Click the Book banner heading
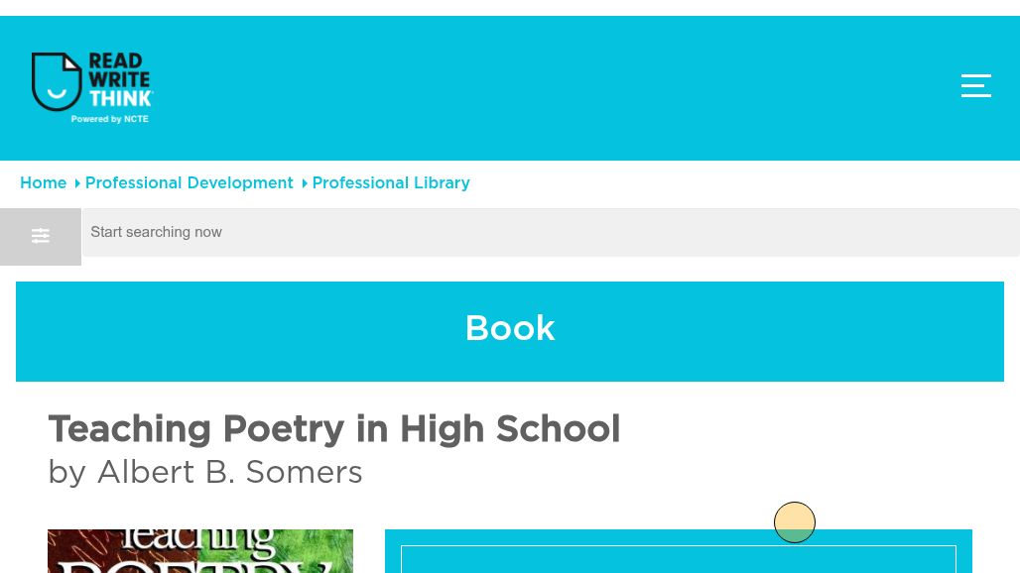Image resolution: width=1020 pixels, height=573 pixels. [x=510, y=329]
